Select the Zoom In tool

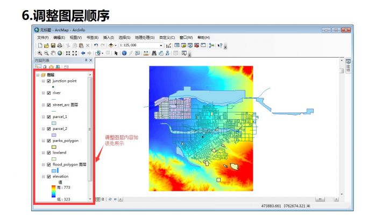40,53
